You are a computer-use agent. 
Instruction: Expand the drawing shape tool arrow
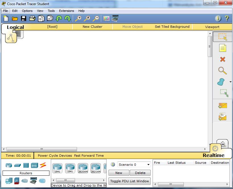tap(230, 82)
